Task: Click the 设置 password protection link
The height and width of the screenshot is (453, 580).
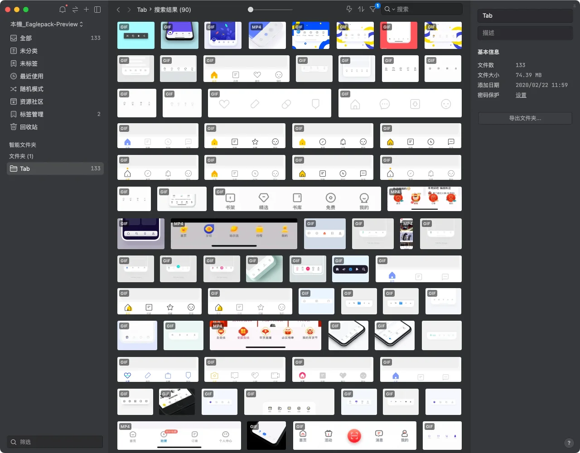Action: [x=521, y=95]
